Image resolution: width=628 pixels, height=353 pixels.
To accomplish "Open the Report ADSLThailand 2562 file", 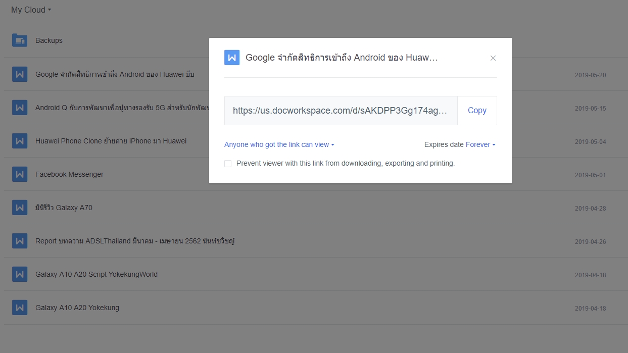I will 135,241.
